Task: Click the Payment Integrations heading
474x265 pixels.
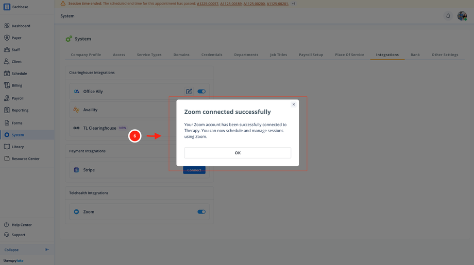Action: coord(88,151)
